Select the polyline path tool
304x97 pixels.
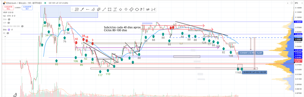coord(99,10)
